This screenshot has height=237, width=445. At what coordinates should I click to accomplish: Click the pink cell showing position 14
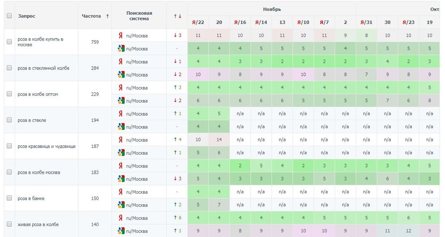click(219, 140)
